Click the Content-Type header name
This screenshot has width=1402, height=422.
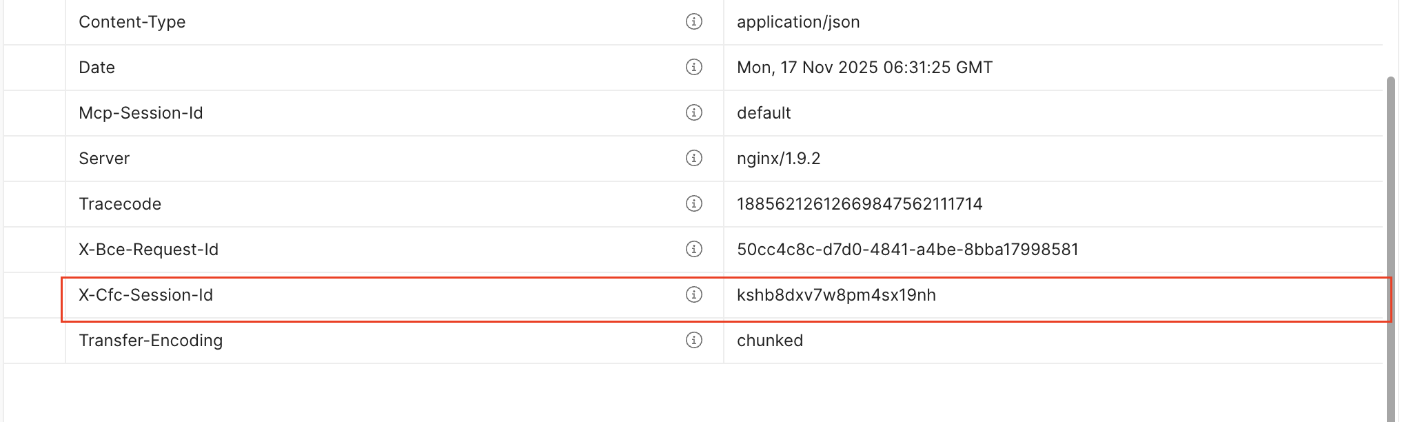pos(132,22)
